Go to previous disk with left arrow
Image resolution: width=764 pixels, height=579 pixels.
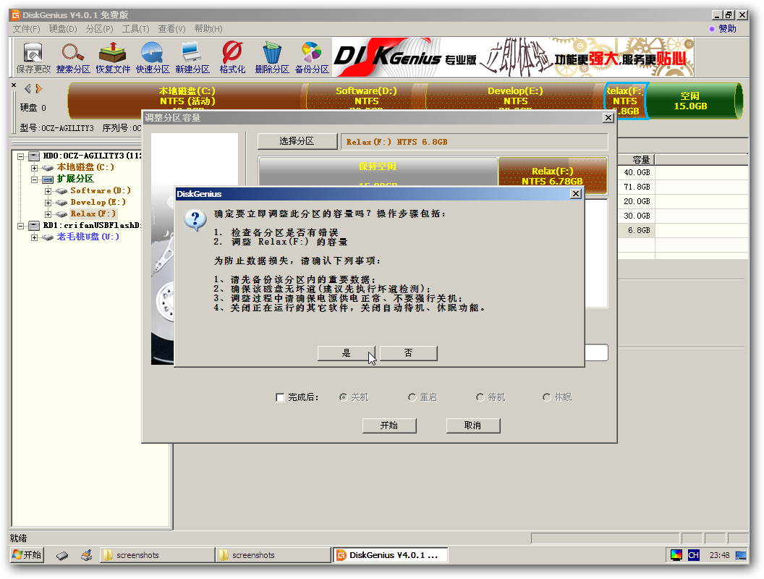27,89
